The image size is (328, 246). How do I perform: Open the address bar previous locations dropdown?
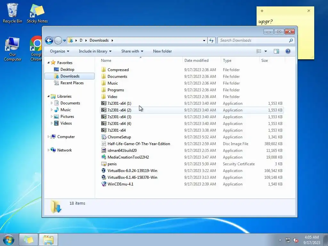coord(204,40)
